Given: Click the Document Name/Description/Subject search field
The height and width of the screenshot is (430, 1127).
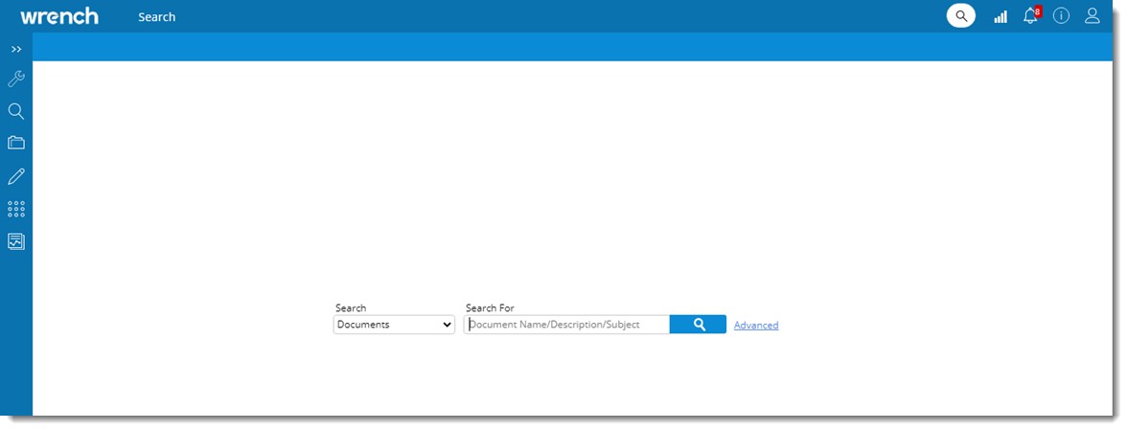Looking at the screenshot, I should tap(567, 325).
